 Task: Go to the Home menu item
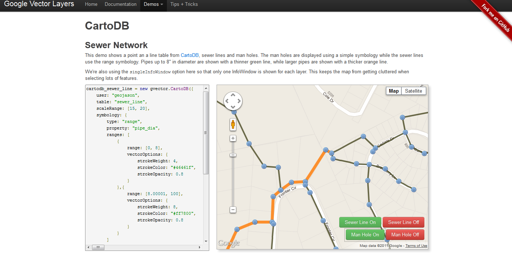point(91,4)
